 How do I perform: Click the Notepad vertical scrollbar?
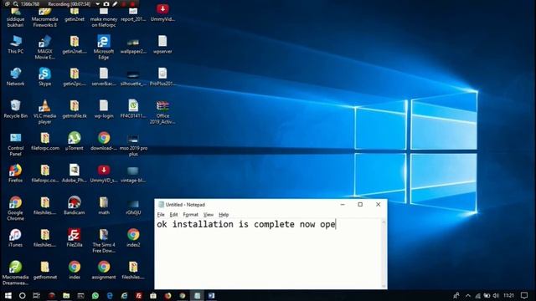384,254
